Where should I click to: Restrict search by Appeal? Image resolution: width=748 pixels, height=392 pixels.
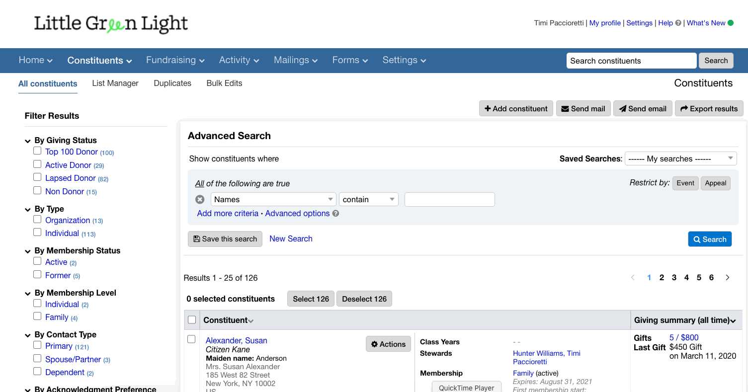(x=716, y=183)
